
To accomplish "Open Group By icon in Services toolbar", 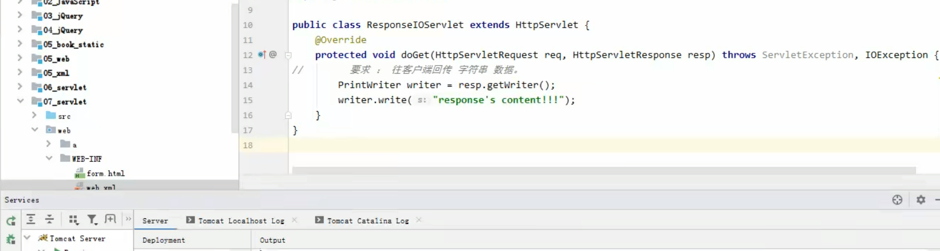I will coord(73,219).
